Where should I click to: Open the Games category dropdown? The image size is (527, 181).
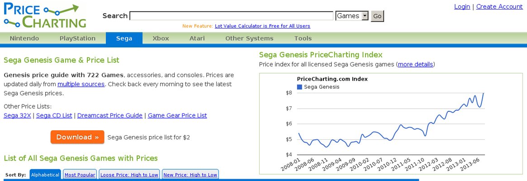352,16
